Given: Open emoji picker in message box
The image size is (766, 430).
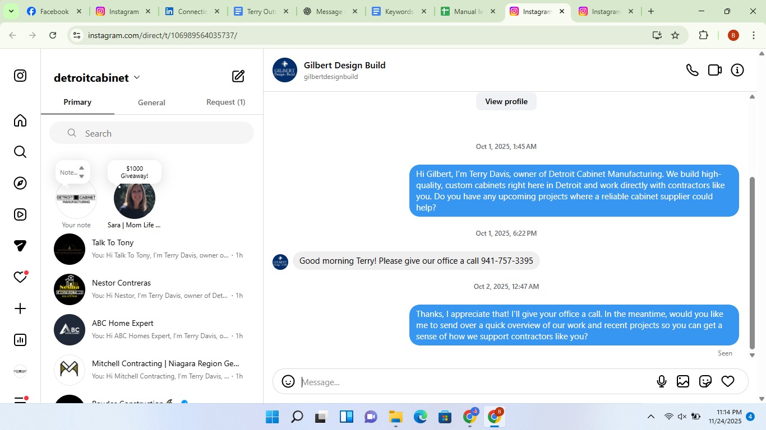Looking at the screenshot, I should (288, 381).
